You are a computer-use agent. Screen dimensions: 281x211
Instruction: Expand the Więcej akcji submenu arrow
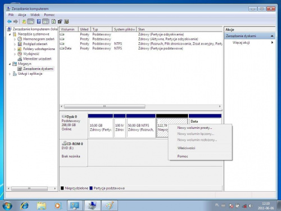[x=272, y=43]
